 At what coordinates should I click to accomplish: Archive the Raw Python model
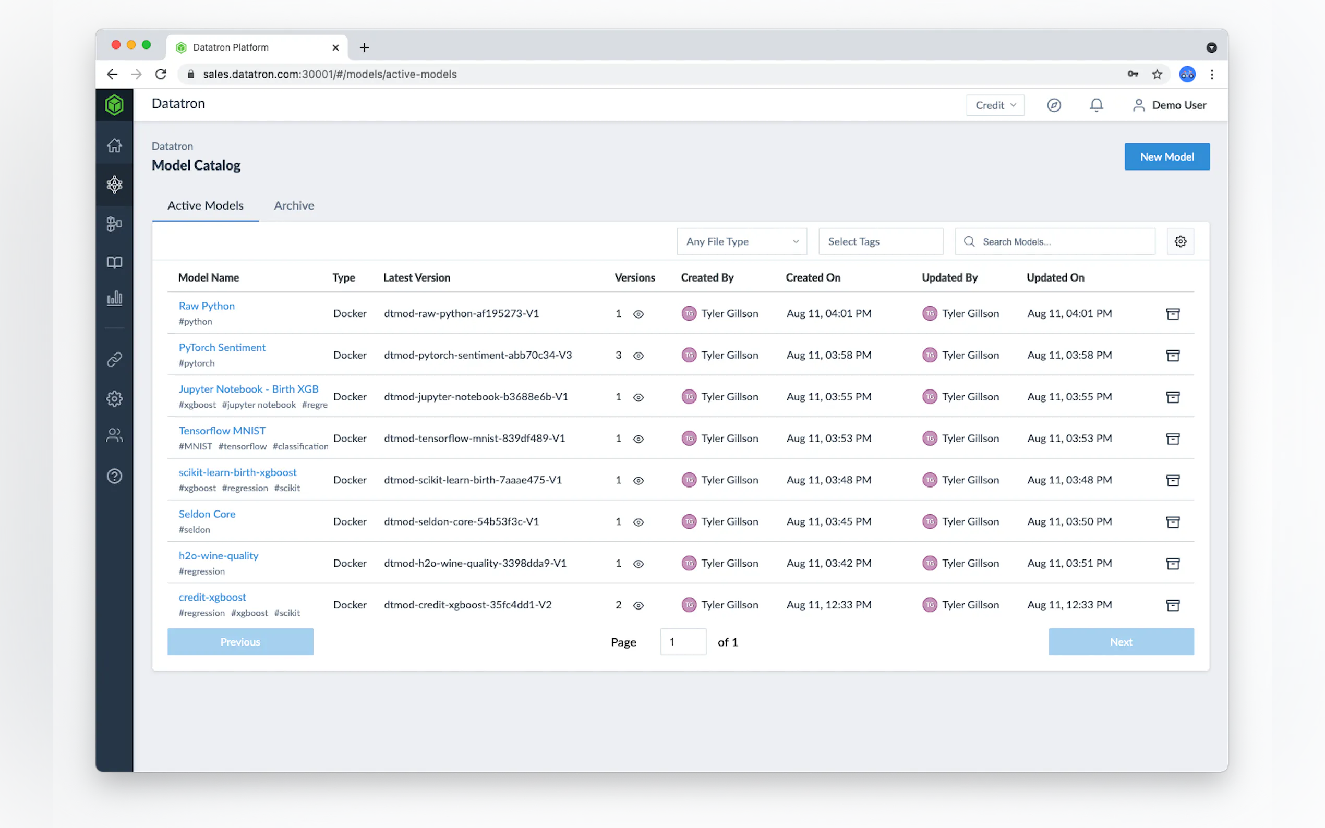point(1173,314)
